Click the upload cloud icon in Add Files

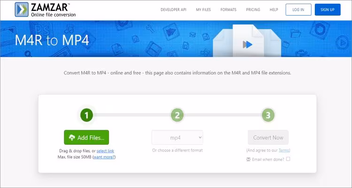[72, 138]
